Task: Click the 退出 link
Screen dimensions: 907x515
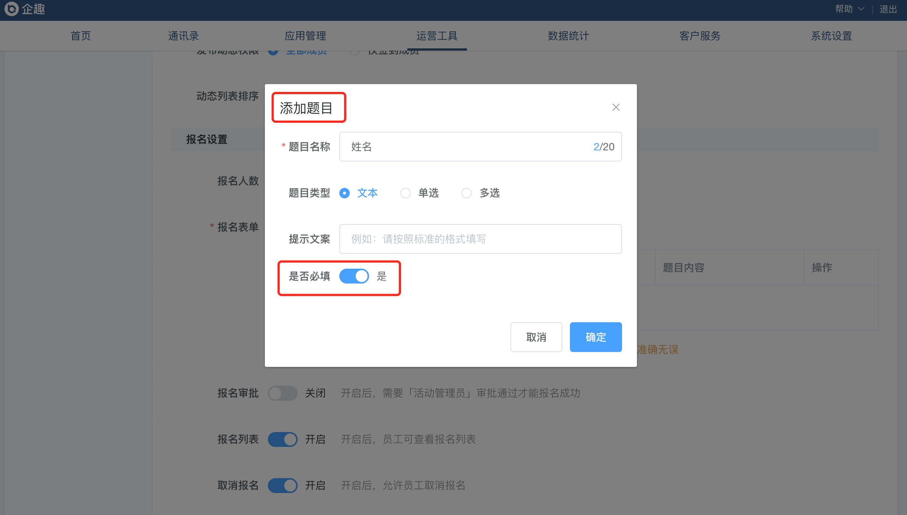Action: [x=888, y=9]
